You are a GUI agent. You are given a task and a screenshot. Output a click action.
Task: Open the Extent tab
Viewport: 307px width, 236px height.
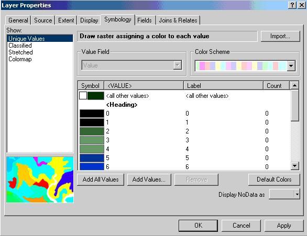tap(66, 20)
